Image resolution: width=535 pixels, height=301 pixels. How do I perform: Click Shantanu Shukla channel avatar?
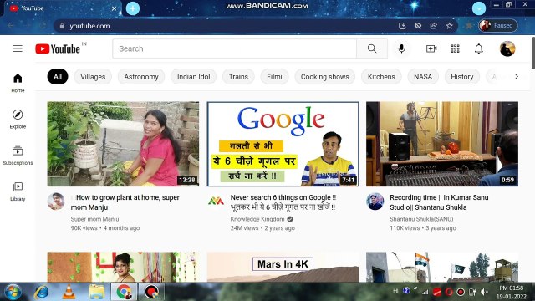[375, 201]
